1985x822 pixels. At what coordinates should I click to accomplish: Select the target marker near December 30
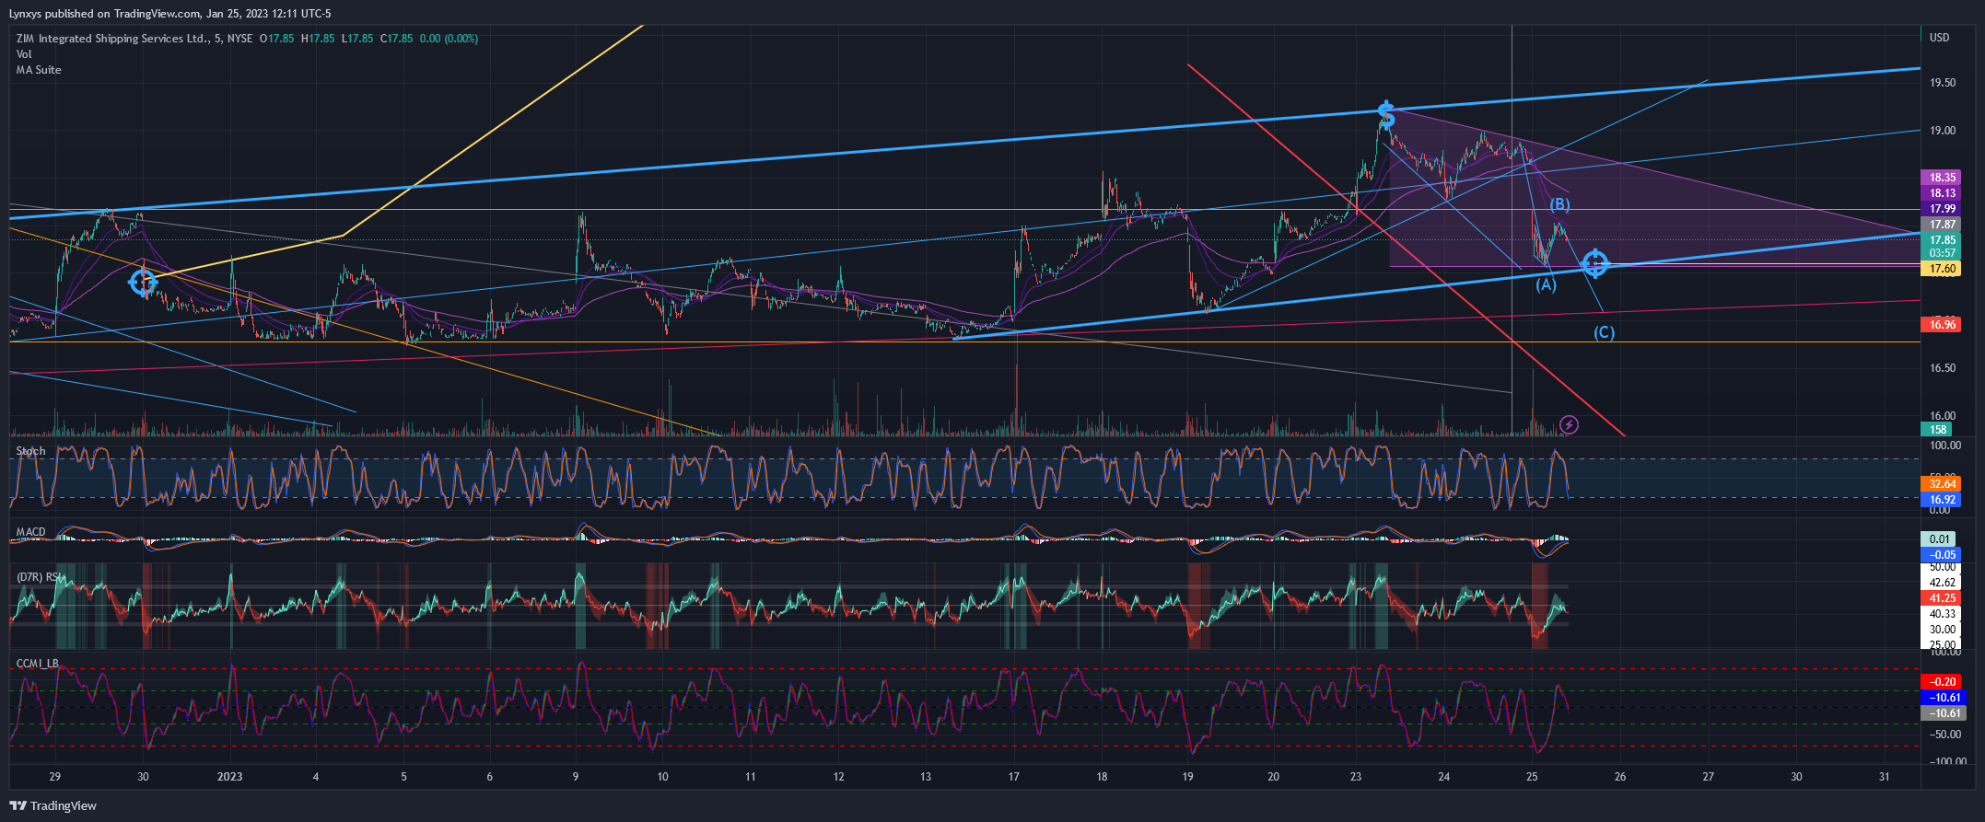143,282
